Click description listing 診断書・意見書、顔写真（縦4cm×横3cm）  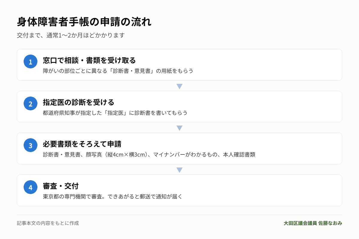(149, 155)
